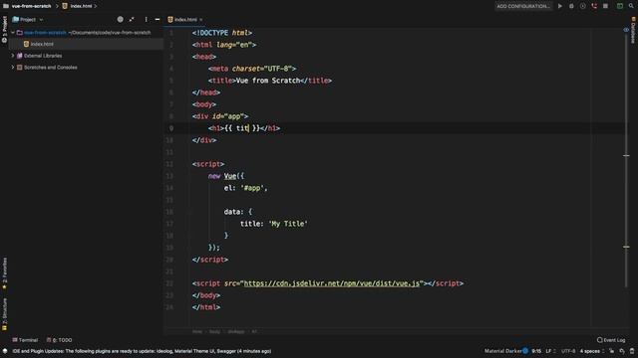The width and height of the screenshot is (638, 358).
Task: Click vue-from-scratch in the navigation breadcrumb
Action: click(x=31, y=6)
